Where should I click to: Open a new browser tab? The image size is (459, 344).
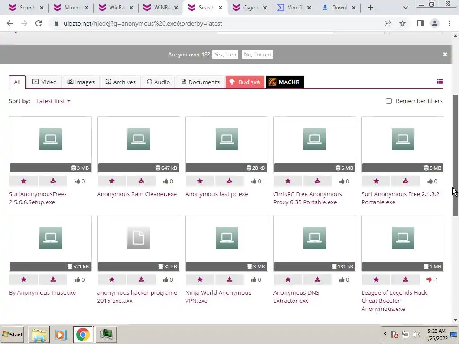point(371,8)
